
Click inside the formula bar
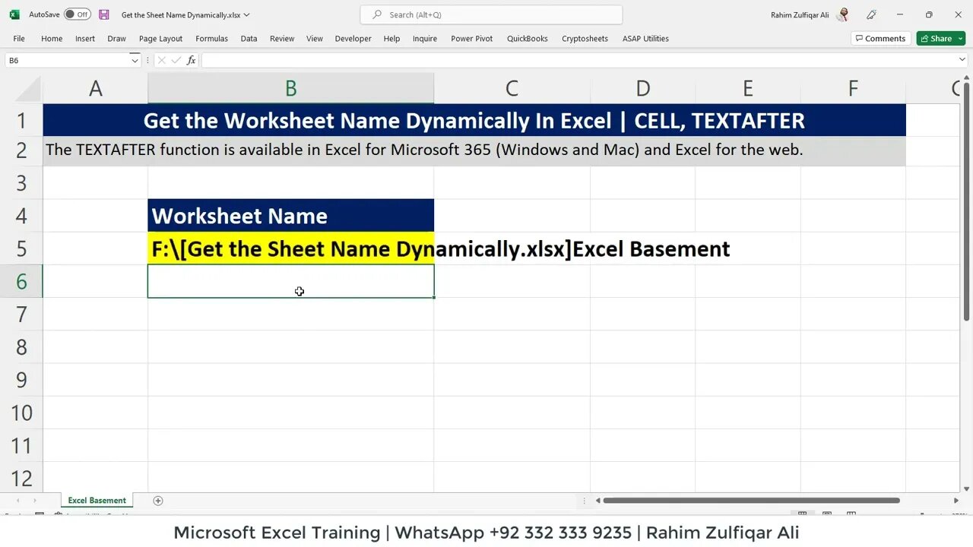(x=578, y=60)
